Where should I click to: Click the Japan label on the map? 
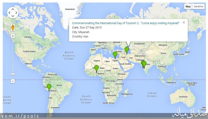[x=187, y=52]
